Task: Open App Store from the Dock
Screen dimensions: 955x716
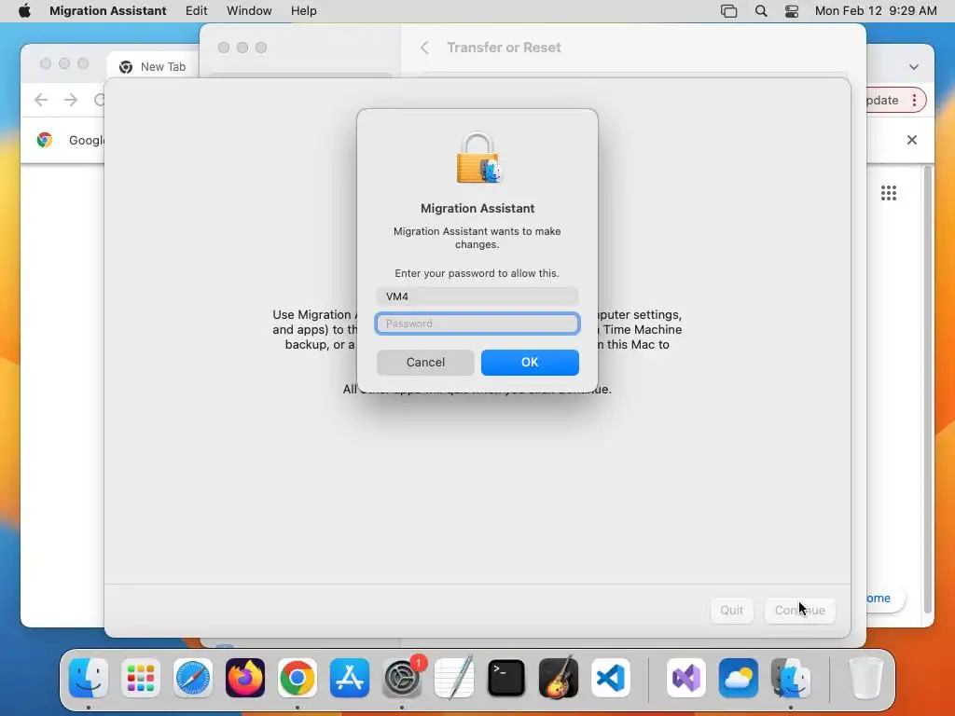Action: tap(350, 678)
